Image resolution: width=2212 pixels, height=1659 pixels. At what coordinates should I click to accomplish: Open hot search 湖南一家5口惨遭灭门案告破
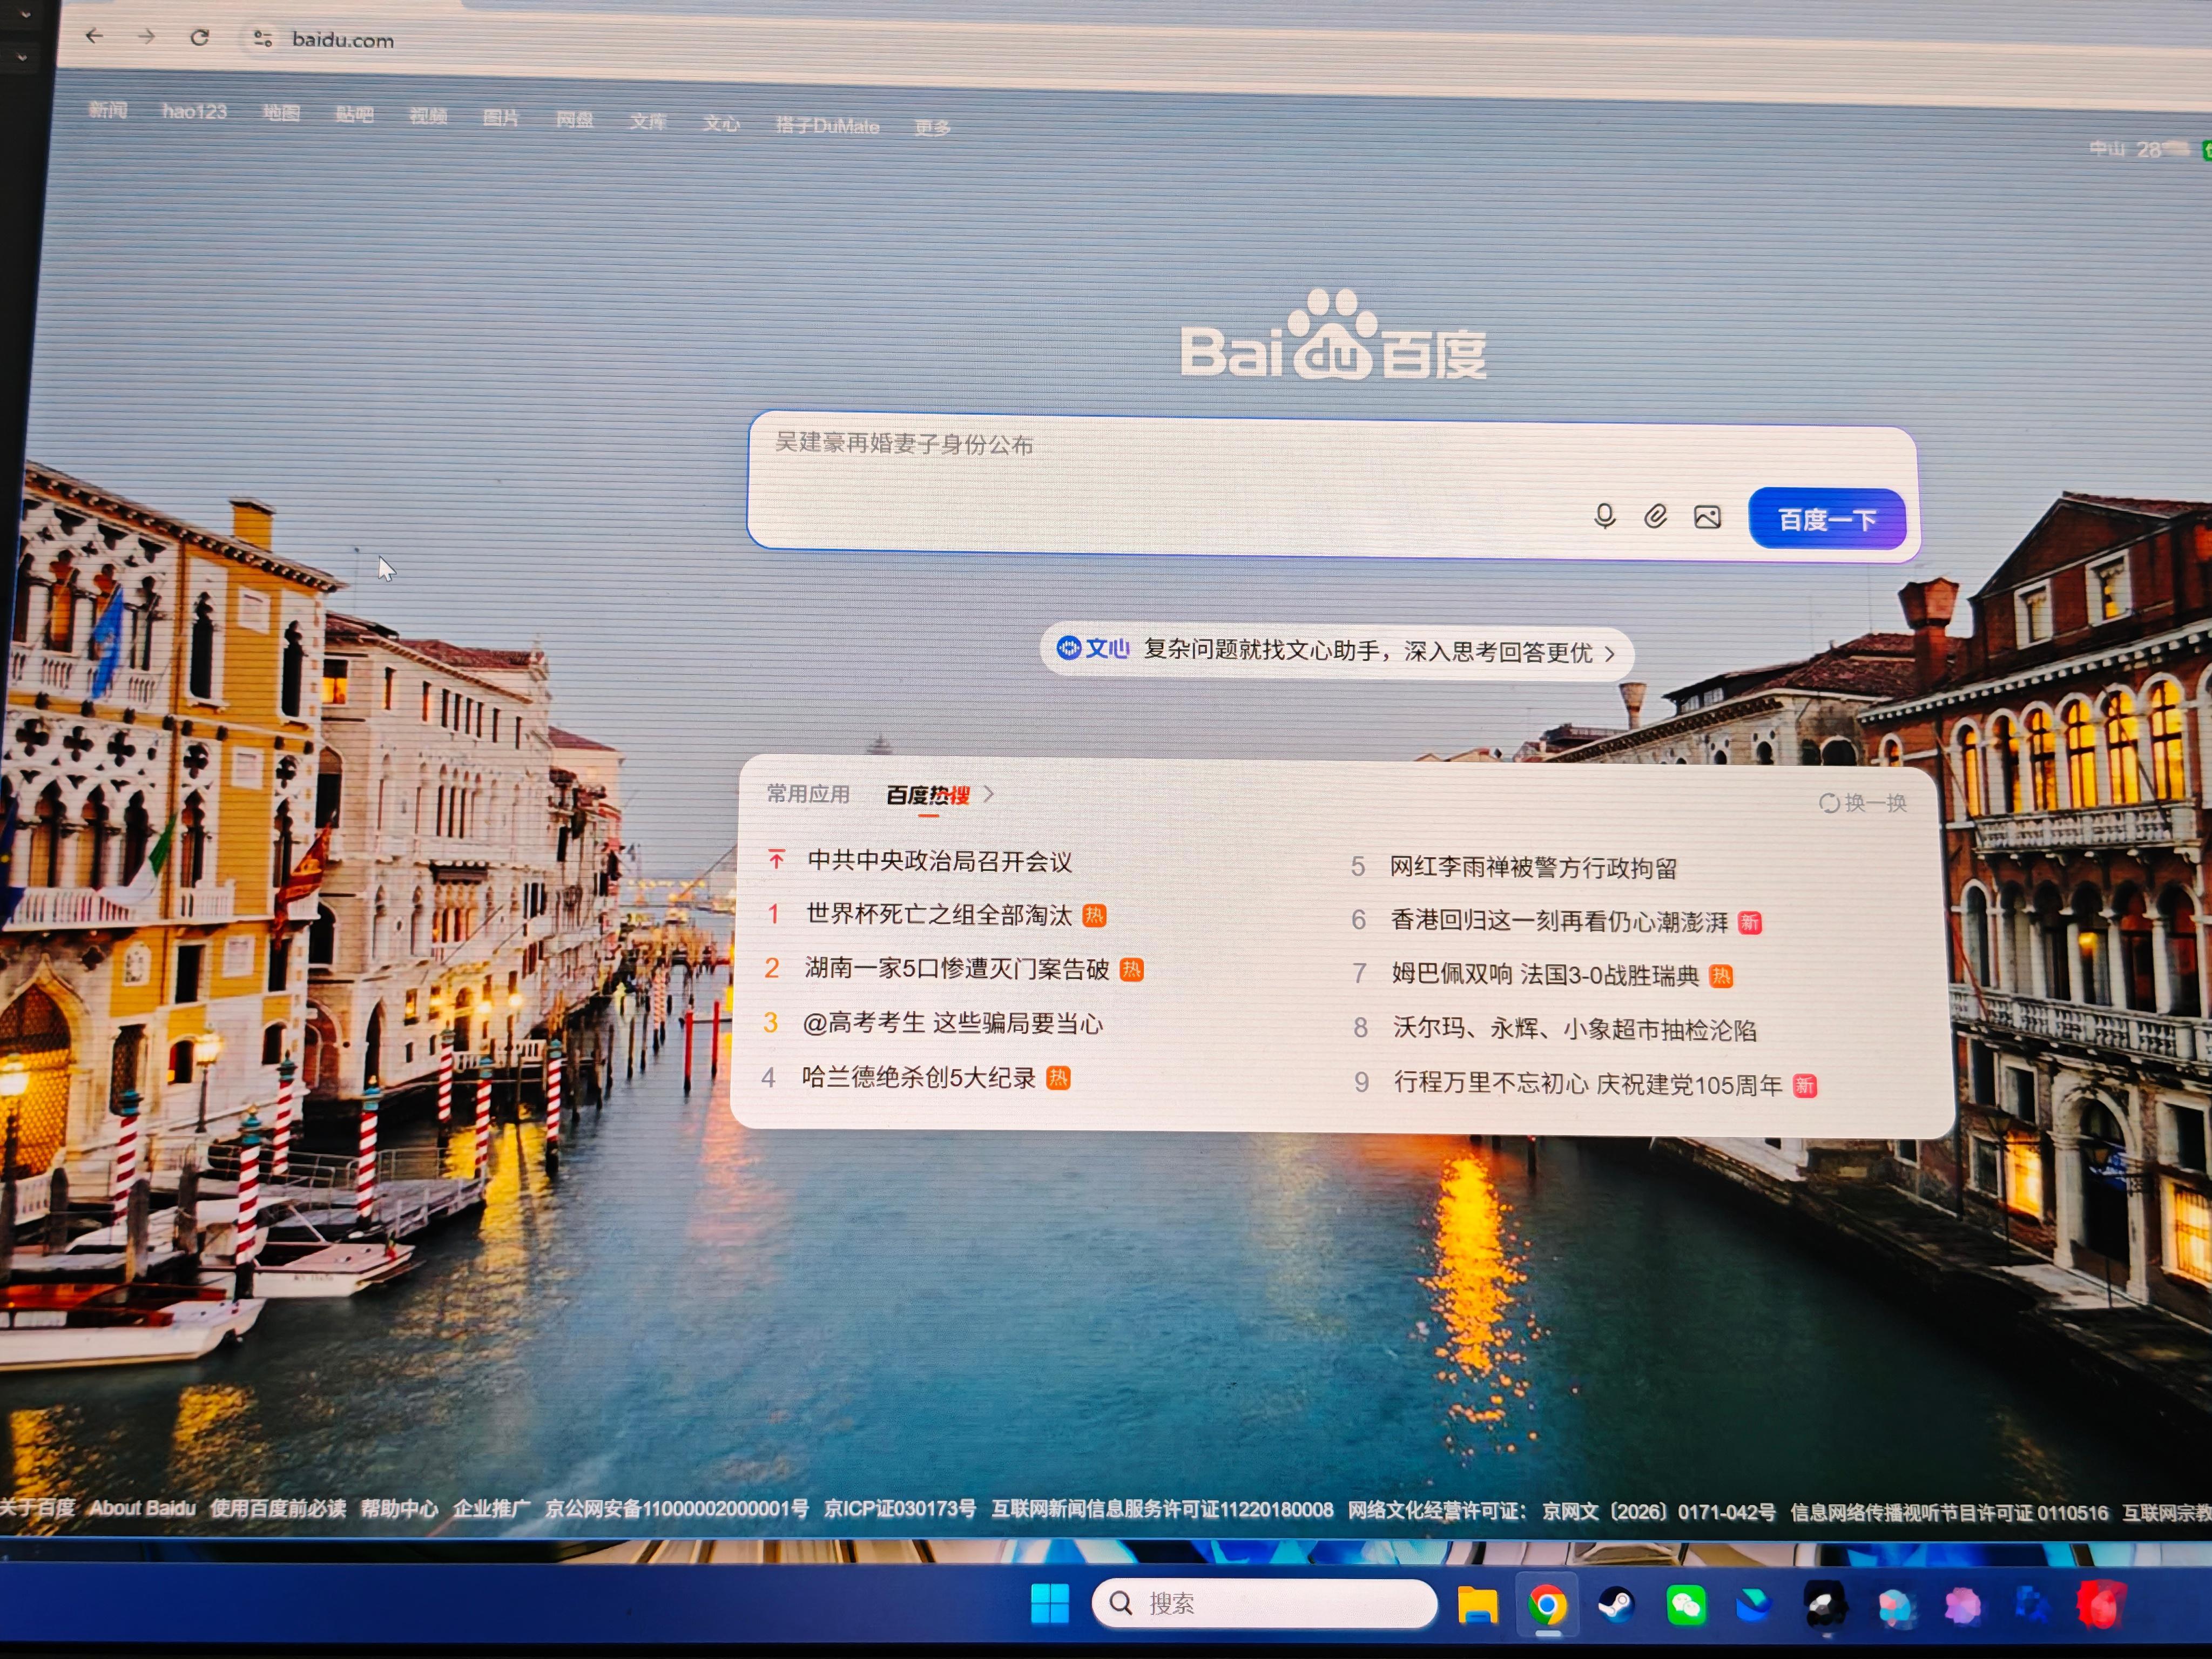pyautogui.click(x=957, y=968)
